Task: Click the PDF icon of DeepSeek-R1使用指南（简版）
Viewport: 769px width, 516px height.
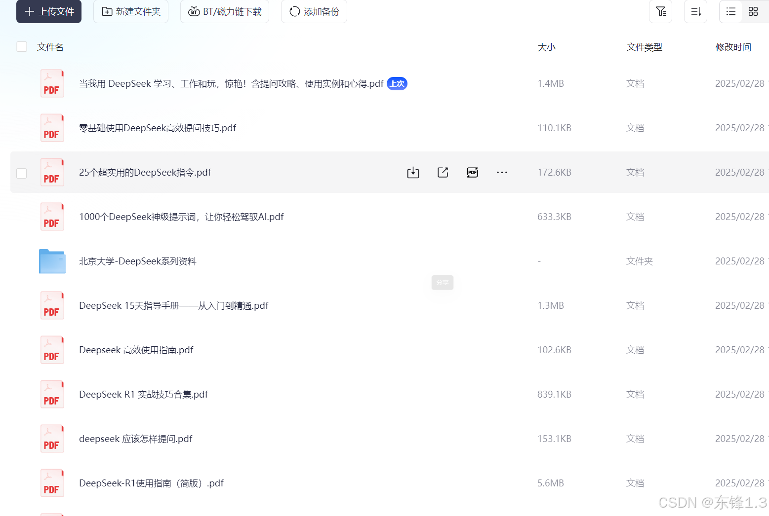Action: 52,483
